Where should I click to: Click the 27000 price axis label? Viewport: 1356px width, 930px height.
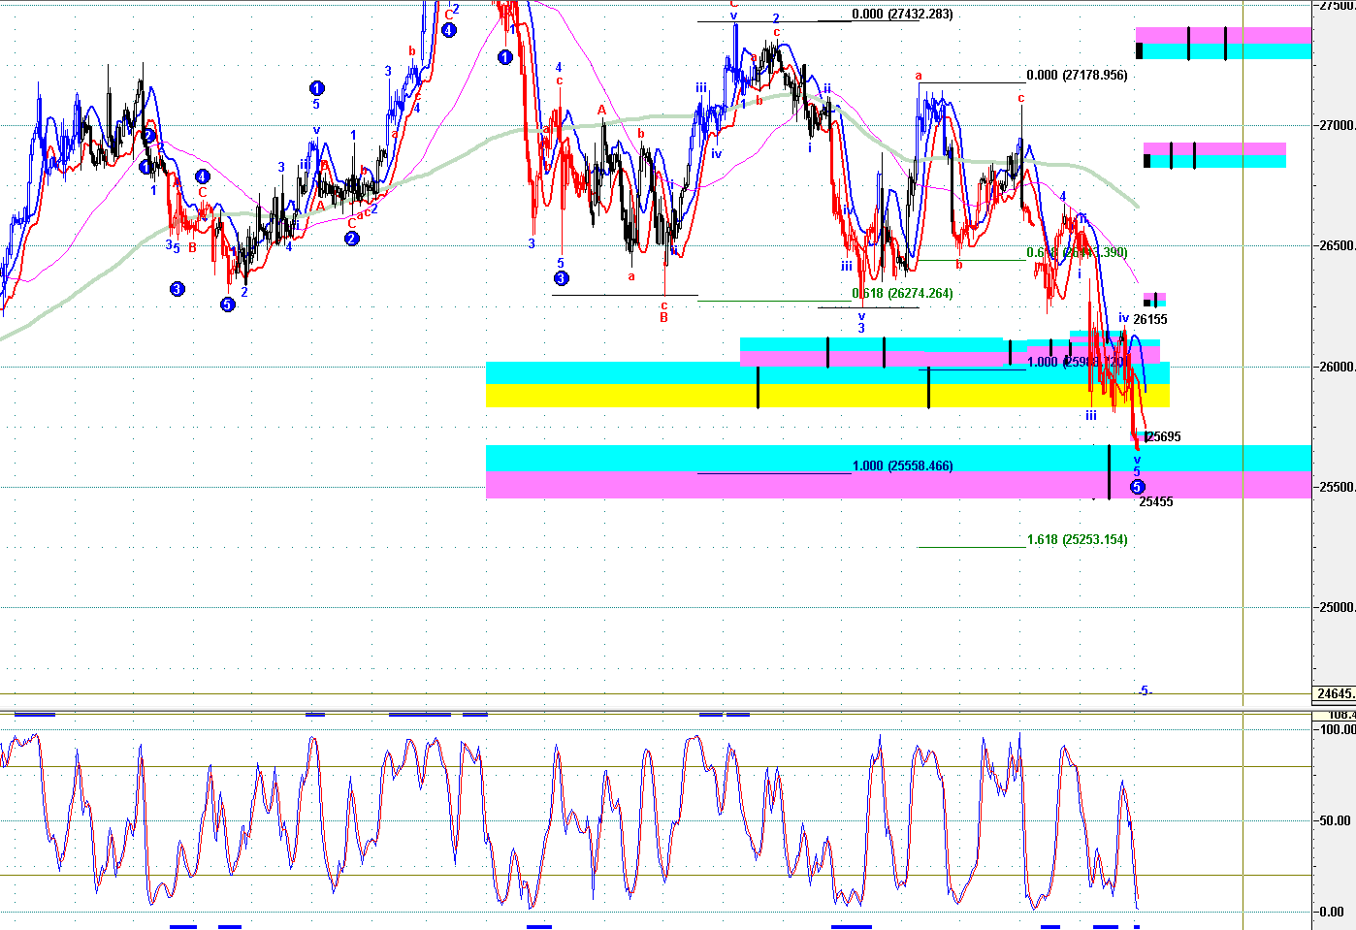tap(1336, 125)
